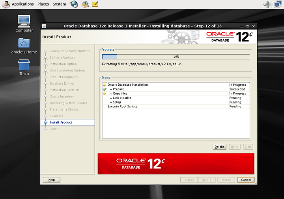Click the yellow arrow icon beside Oracle Database installation

[x=105, y=85]
